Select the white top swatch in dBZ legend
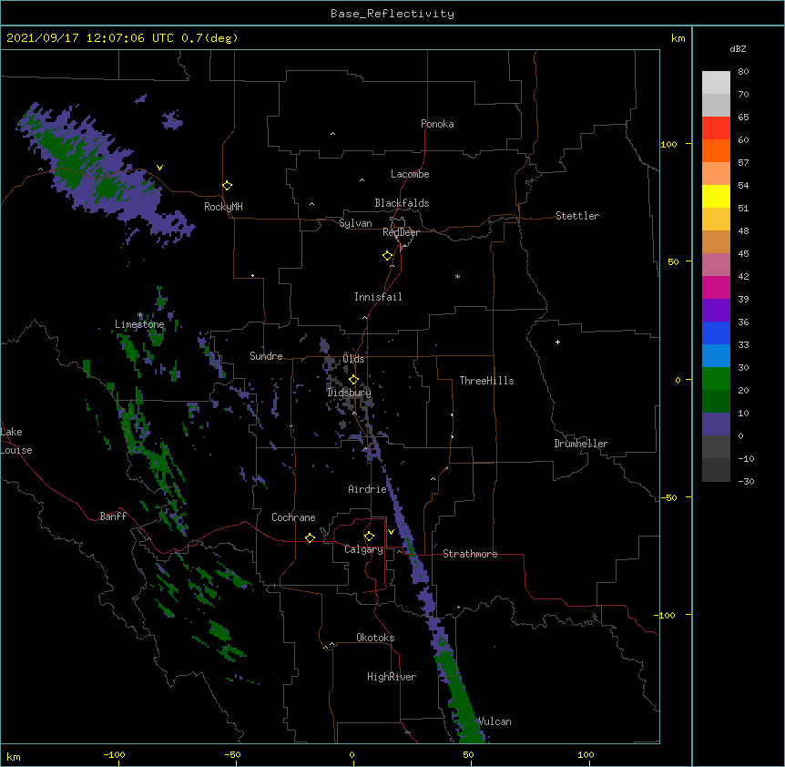The width and height of the screenshot is (785, 767). click(x=716, y=83)
